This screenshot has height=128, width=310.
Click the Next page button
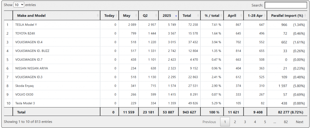(299, 122)
